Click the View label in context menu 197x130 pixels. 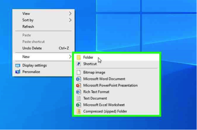26,13
